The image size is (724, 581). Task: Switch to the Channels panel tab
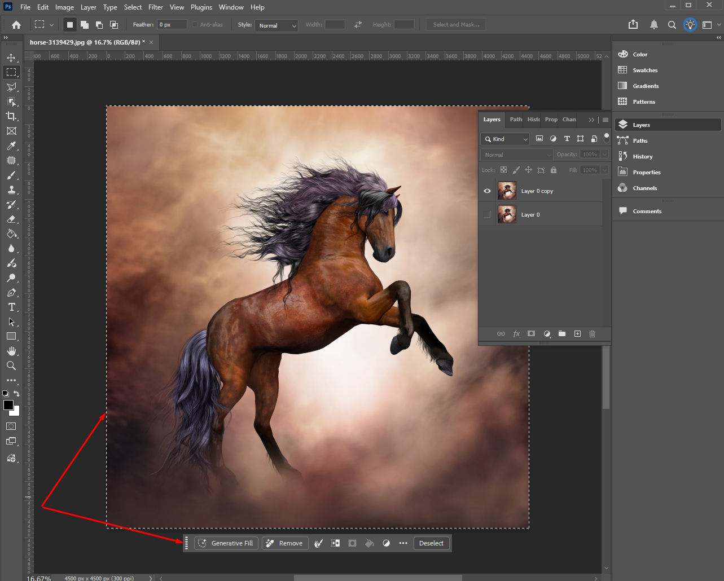(569, 119)
